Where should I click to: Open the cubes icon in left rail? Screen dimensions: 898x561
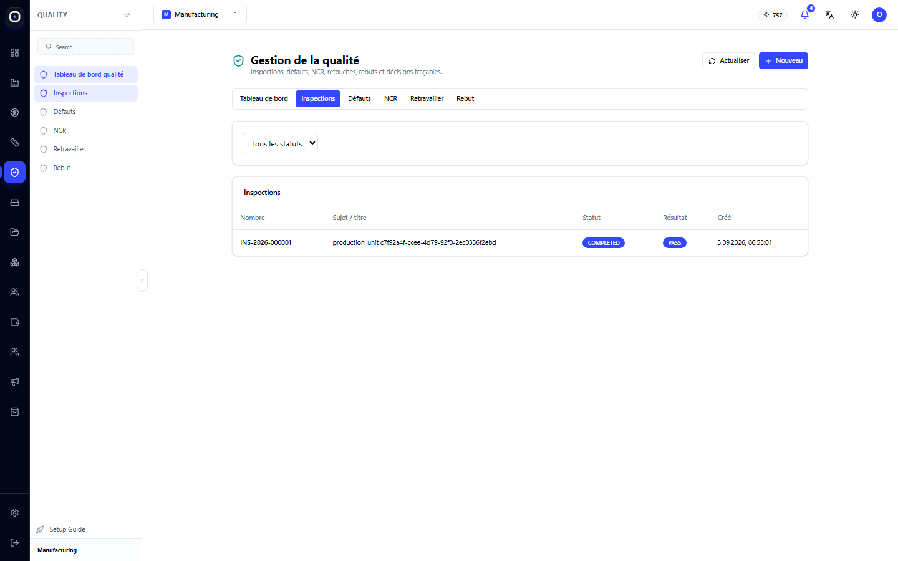15,262
